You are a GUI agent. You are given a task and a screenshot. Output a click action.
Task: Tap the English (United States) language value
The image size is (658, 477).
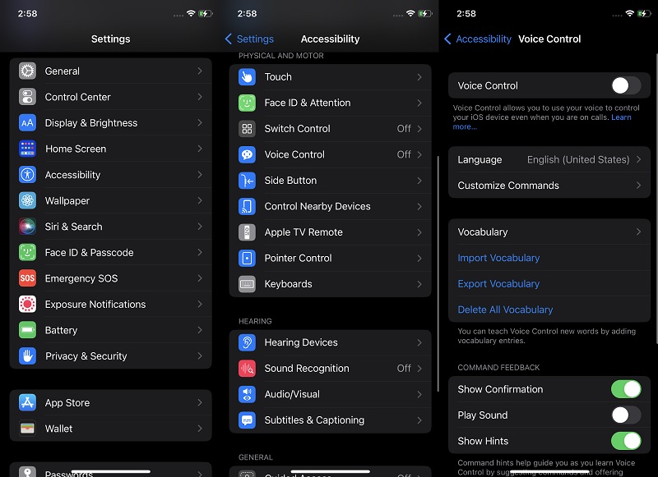[578, 159]
